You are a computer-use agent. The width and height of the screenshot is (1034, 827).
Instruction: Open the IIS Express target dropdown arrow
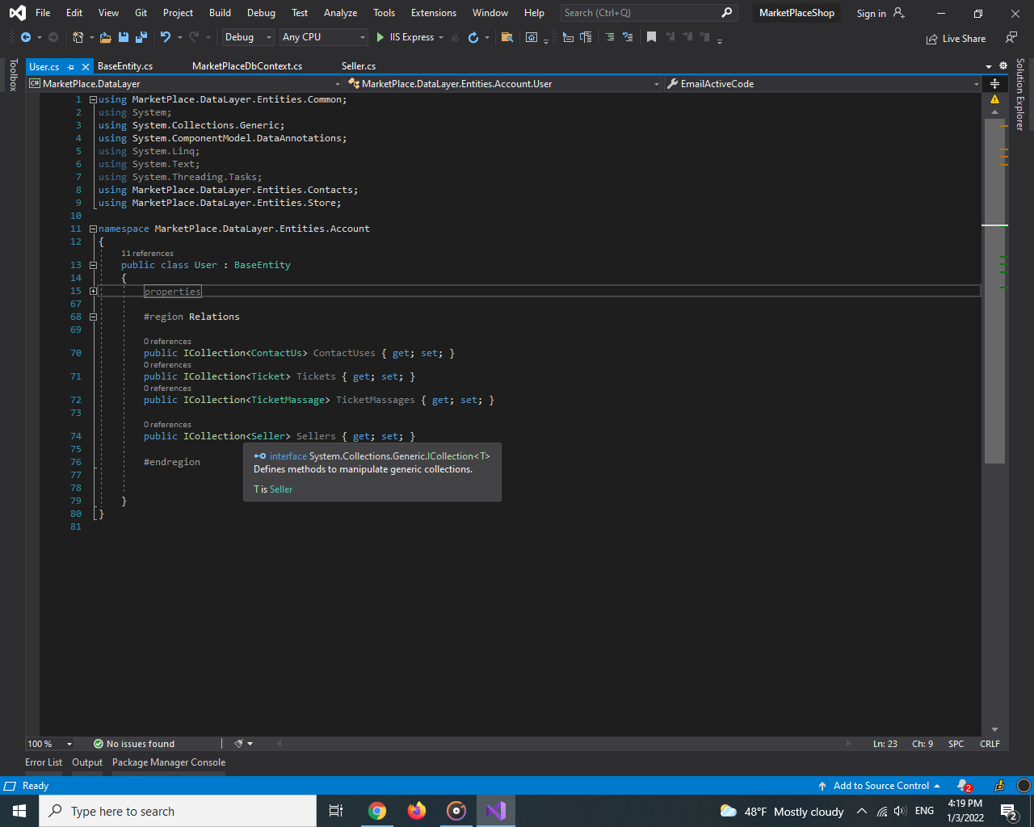[x=441, y=38]
